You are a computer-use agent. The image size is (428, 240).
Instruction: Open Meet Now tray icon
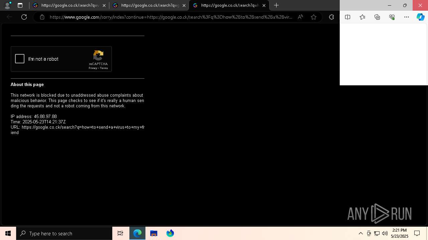(369, 233)
